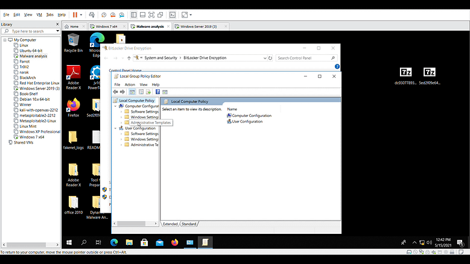Screen dimensions: 470x264
Task: Switch to the Standard tab in gpedit
Action: [x=189, y=224]
